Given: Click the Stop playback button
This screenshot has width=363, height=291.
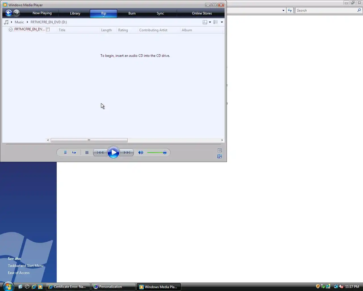Looking at the screenshot, I should [87, 153].
